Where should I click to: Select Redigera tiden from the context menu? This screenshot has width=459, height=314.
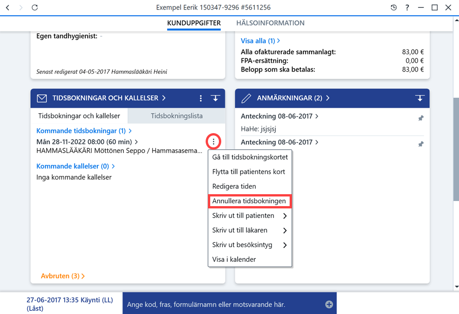pyautogui.click(x=250, y=186)
